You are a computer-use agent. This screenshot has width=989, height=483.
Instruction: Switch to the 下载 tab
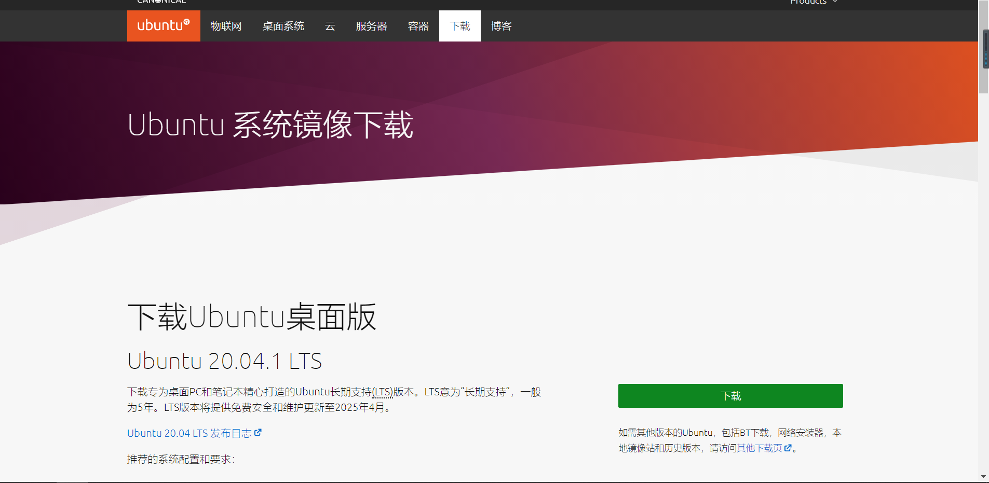point(459,25)
